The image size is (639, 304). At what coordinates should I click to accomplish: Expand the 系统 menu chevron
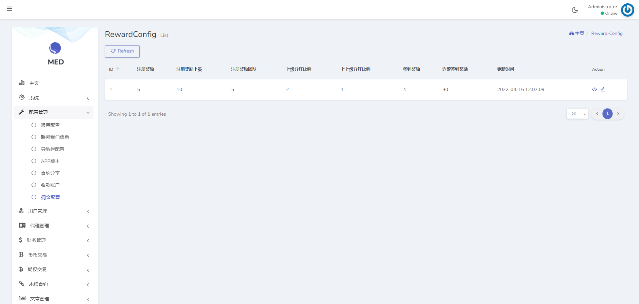pos(88,98)
